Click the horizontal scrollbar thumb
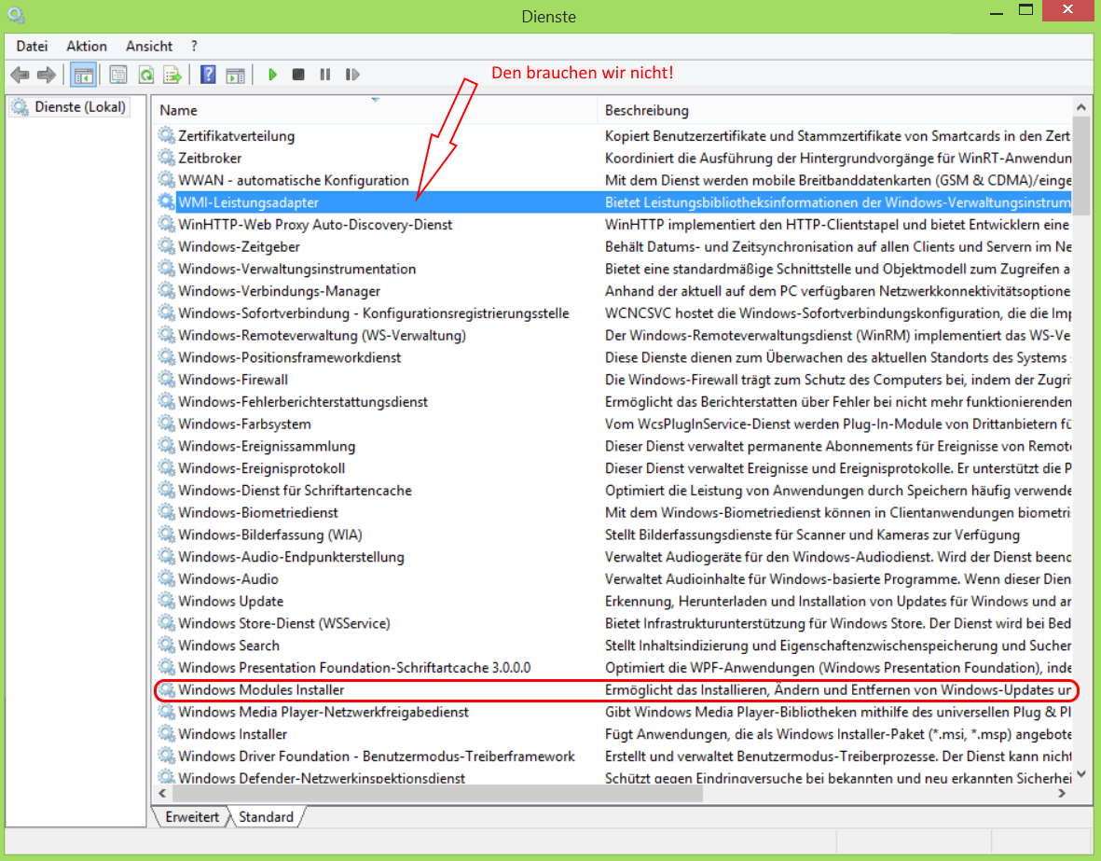Image resolution: width=1101 pixels, height=861 pixels. coord(436,794)
